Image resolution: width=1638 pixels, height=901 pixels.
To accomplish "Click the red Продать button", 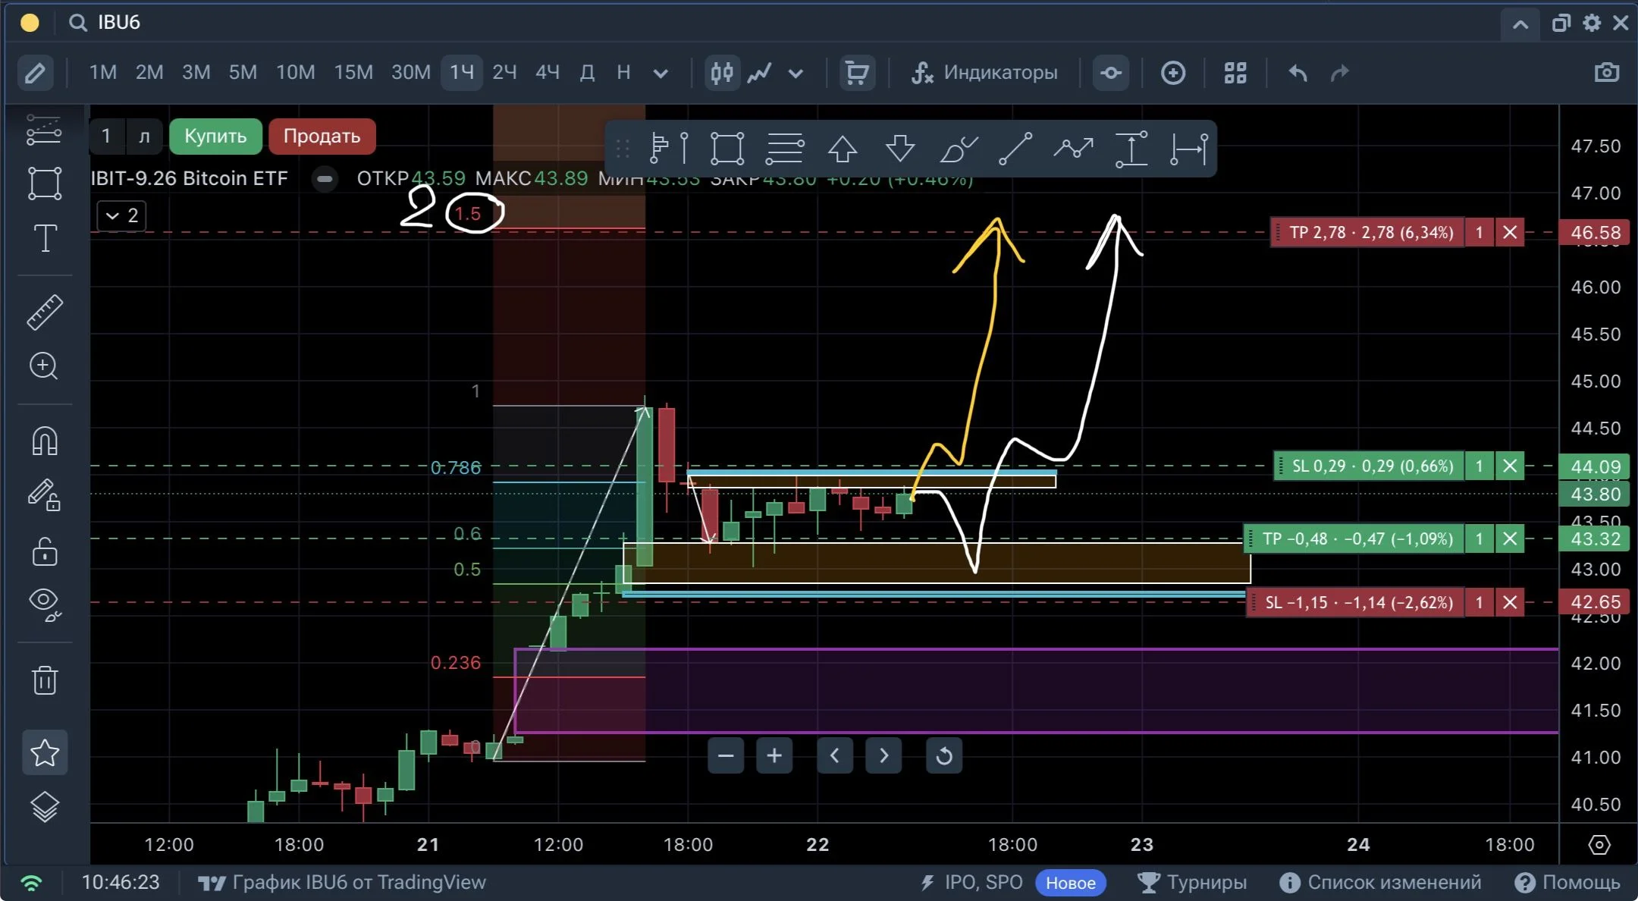I will tap(322, 137).
